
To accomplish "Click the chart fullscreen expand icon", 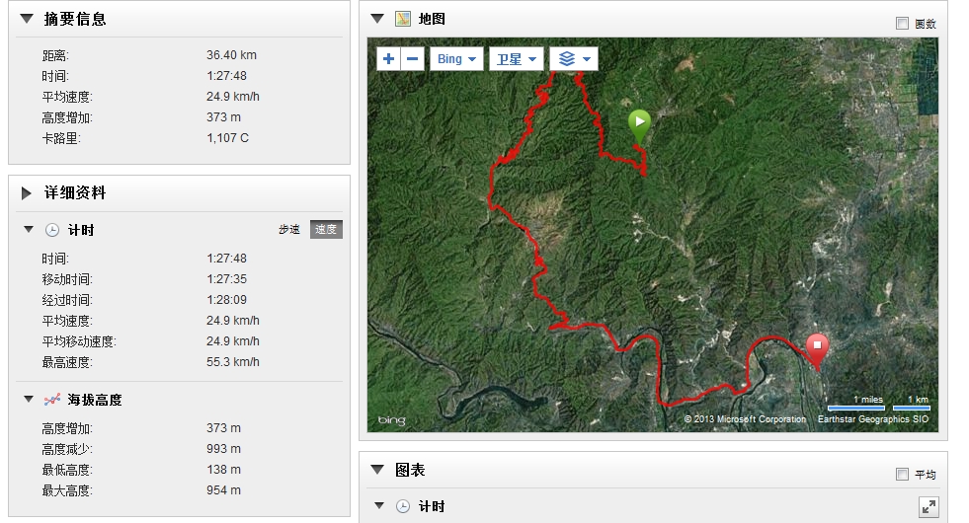I will tap(928, 507).
